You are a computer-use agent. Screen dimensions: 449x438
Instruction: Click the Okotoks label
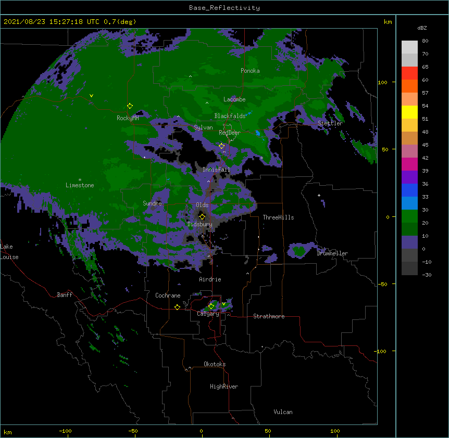click(215, 364)
